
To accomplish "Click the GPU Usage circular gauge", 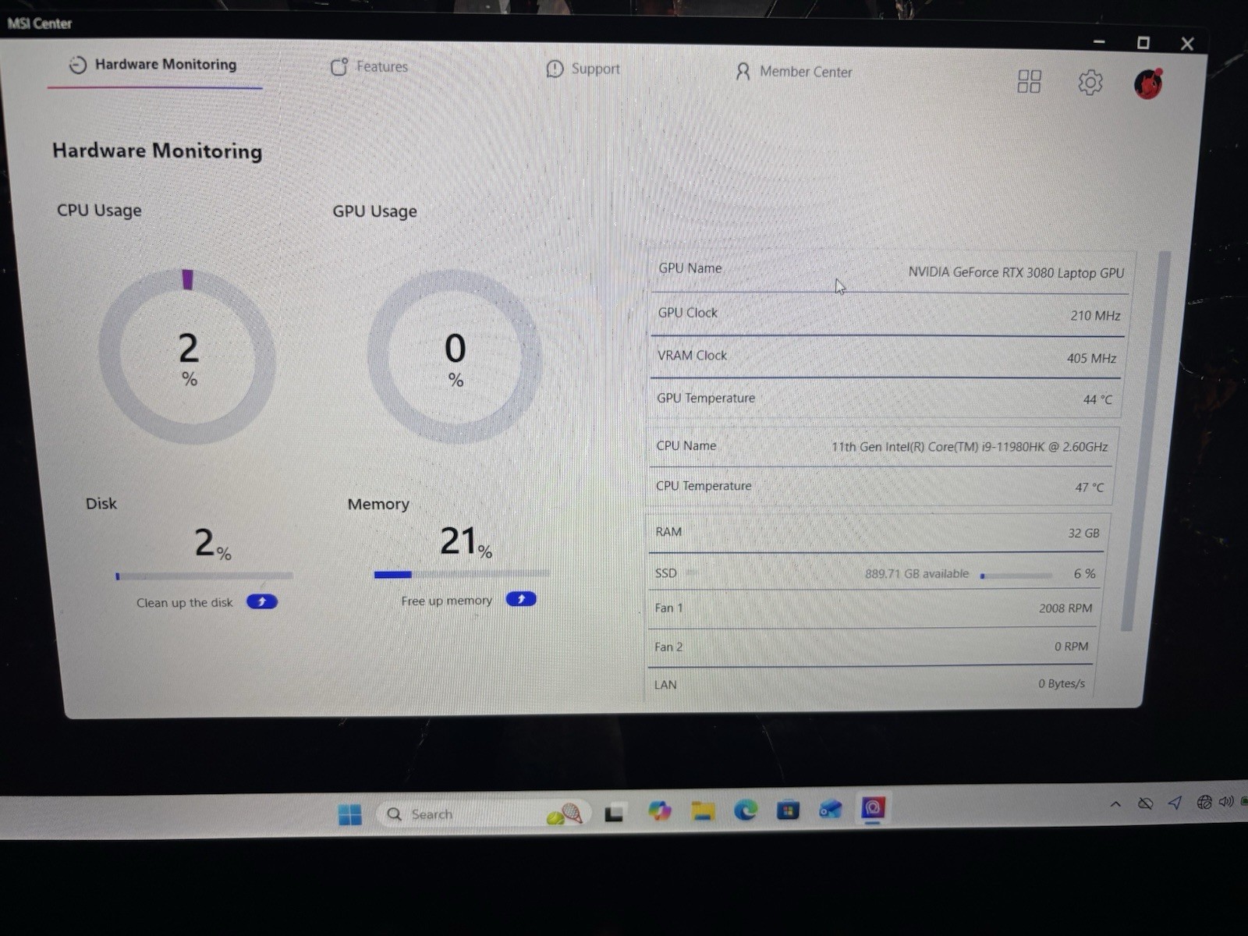I will (455, 357).
